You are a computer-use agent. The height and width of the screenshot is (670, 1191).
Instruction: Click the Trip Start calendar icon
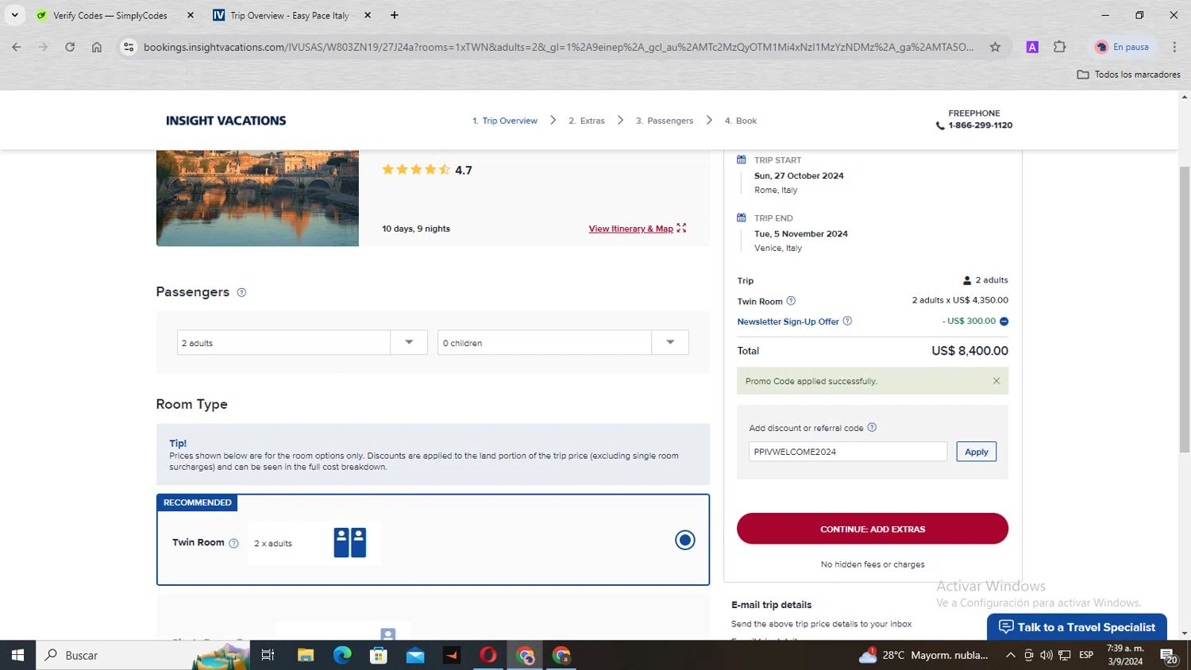click(741, 160)
